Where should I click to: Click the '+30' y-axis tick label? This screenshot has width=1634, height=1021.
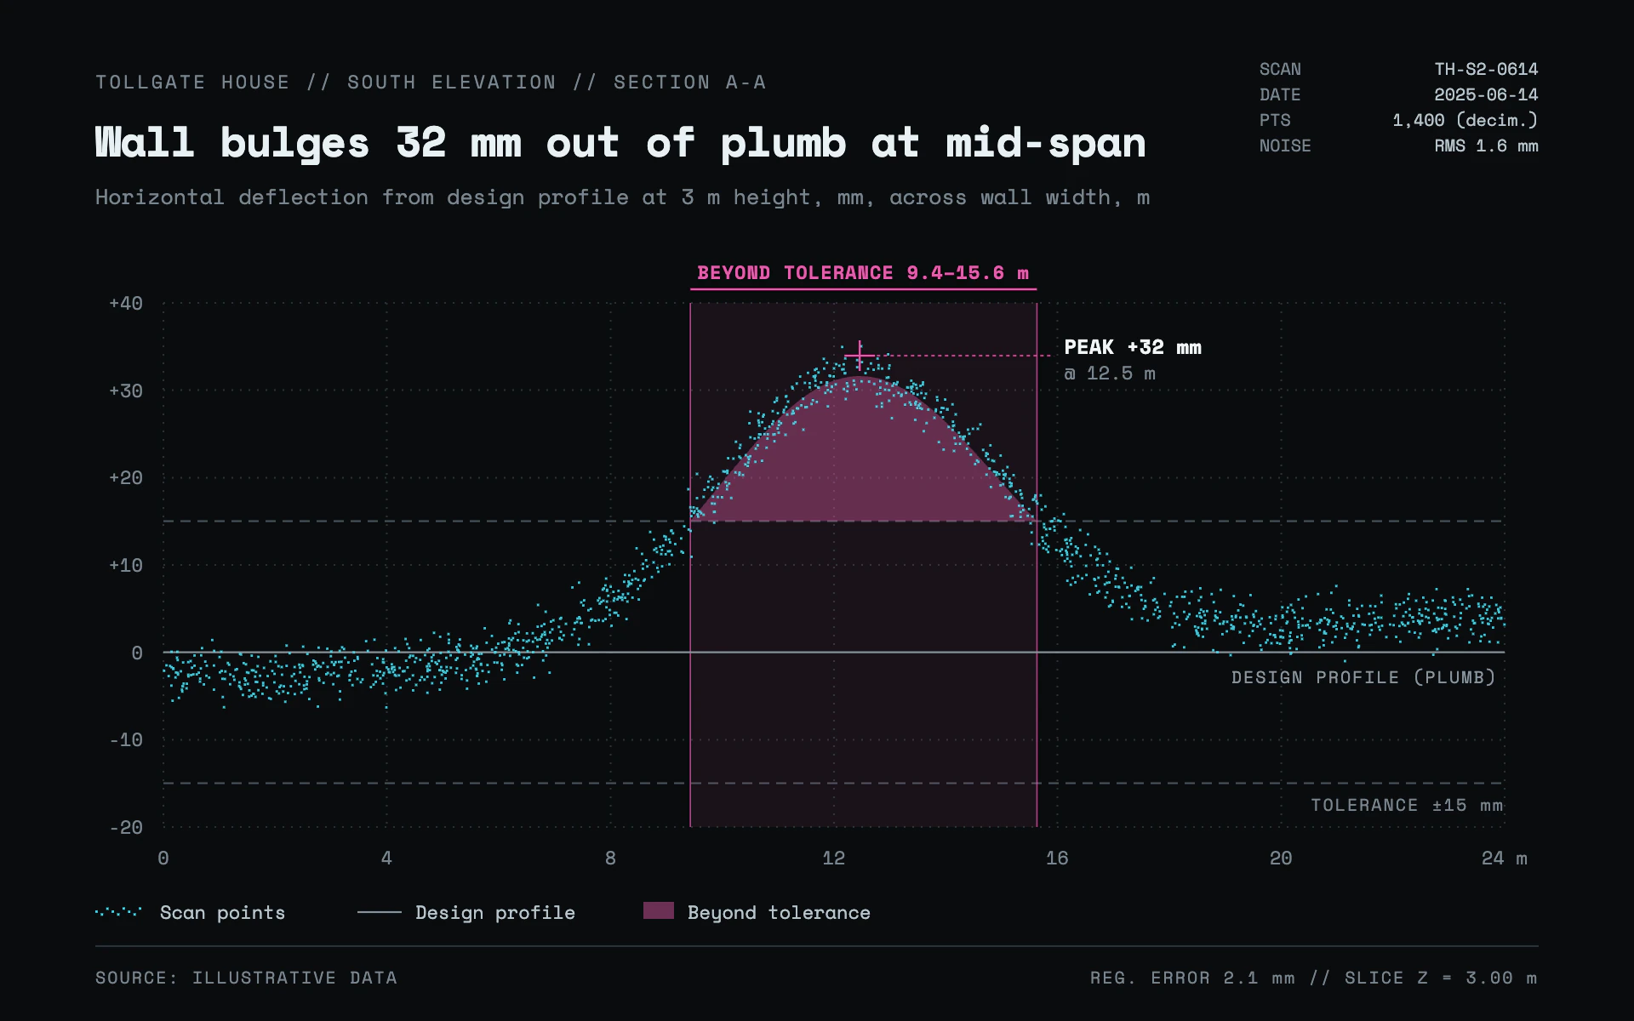[126, 391]
